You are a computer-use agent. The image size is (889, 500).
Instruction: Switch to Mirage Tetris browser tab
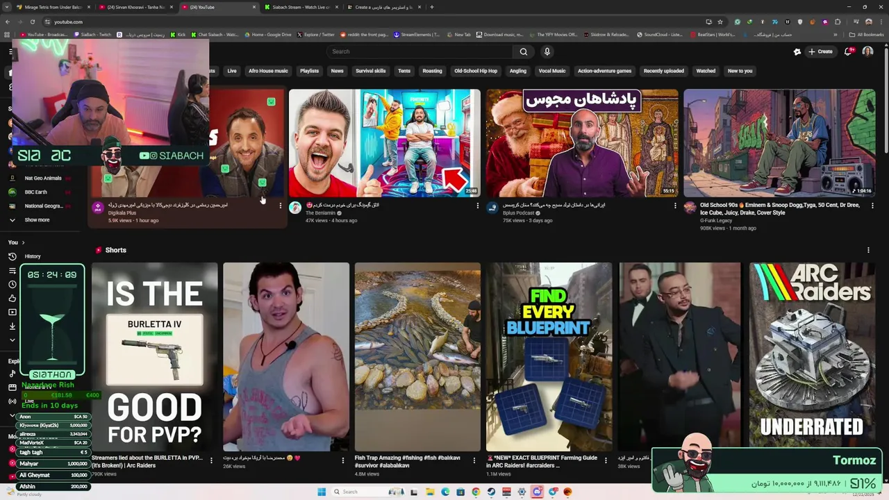[x=53, y=7]
